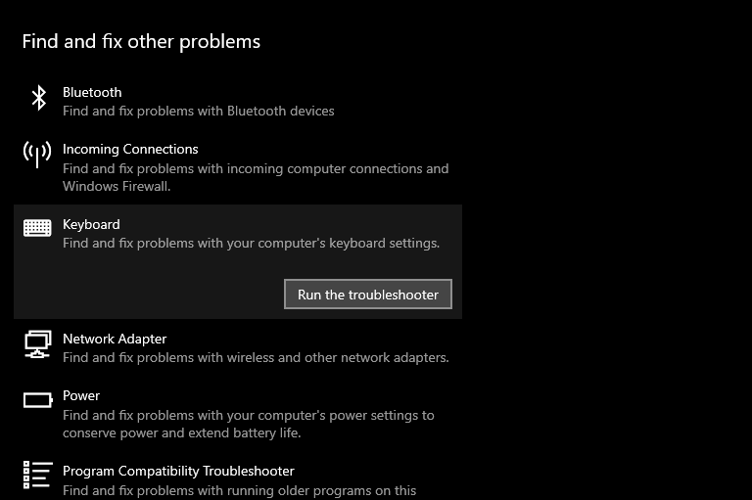Image resolution: width=752 pixels, height=500 pixels.
Task: Click the Program Compatibility list icon
Action: 37,475
